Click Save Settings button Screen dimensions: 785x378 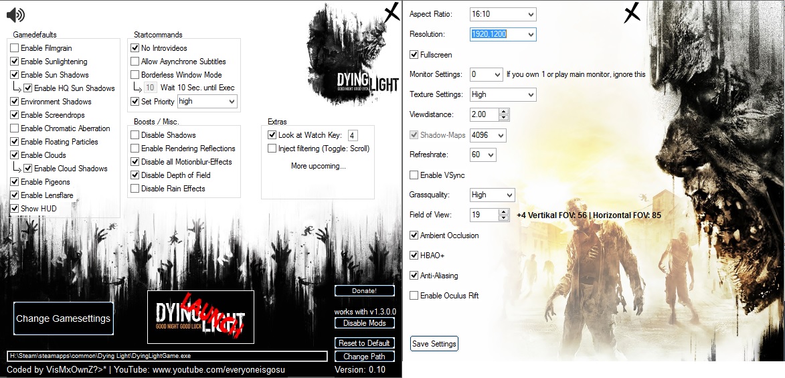coord(434,344)
